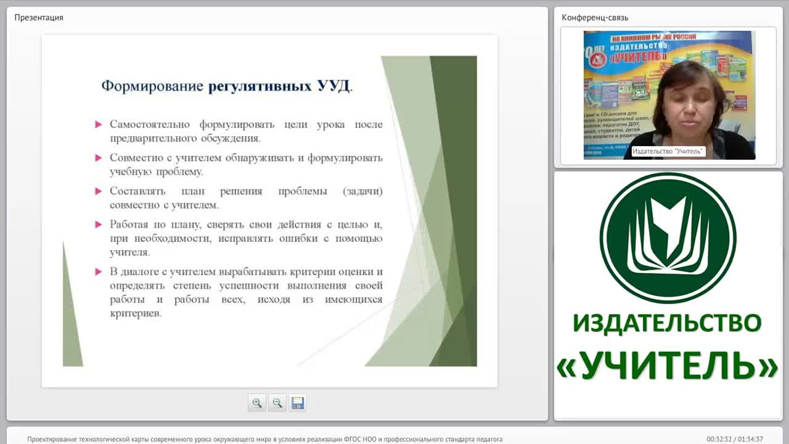Click the Презентация panel title
This screenshot has height=444, width=789.
pos(39,17)
